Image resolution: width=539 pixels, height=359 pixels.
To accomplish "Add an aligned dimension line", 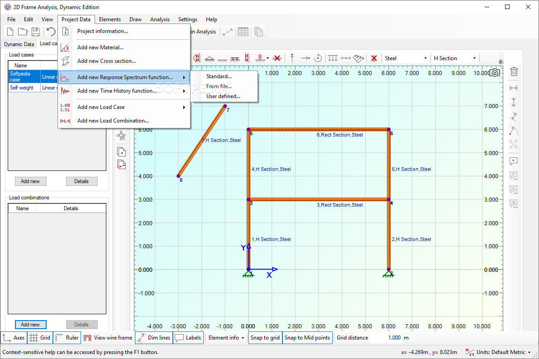I will pos(514,117).
